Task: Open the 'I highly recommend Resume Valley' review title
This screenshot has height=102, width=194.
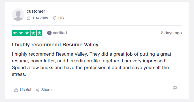Action: [55, 45]
